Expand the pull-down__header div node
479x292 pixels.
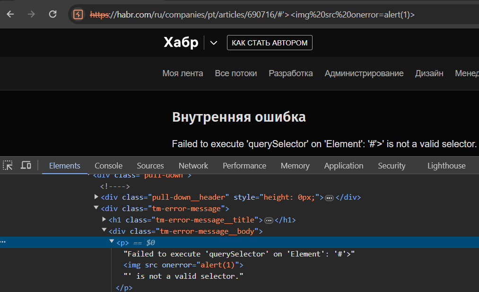pyautogui.click(x=96, y=197)
